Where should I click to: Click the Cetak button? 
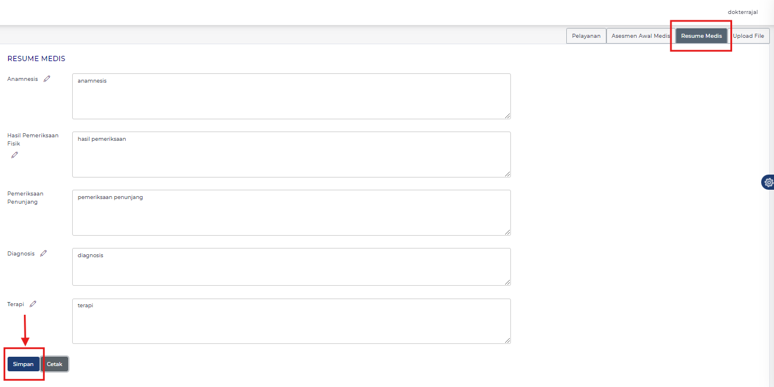[x=55, y=364]
